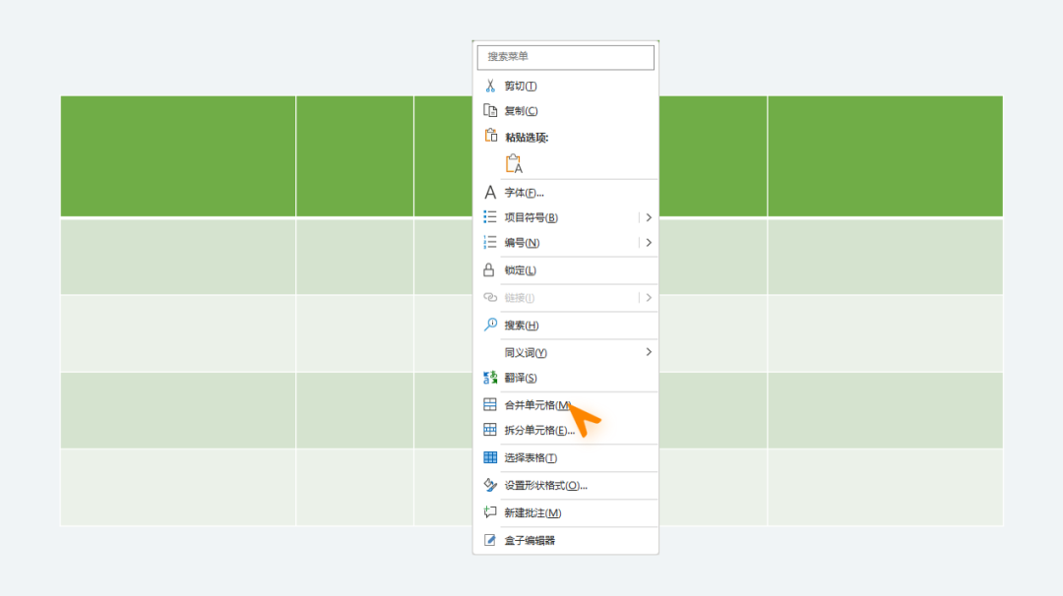This screenshot has height=596, width=1063.
Task: Click the 编号 numbering icon
Action: 489,242
